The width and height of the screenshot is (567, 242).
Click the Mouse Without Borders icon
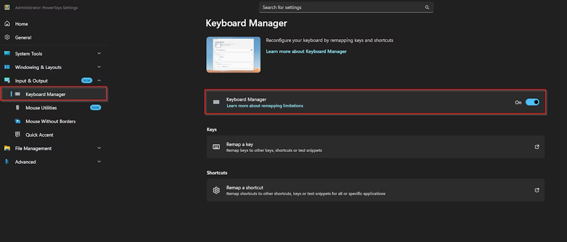(x=18, y=122)
